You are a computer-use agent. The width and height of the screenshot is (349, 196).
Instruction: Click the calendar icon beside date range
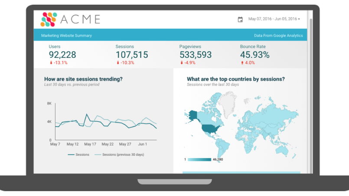pos(240,19)
